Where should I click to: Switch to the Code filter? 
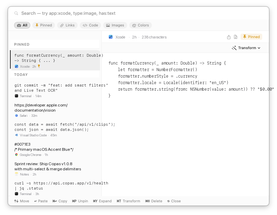(90, 25)
